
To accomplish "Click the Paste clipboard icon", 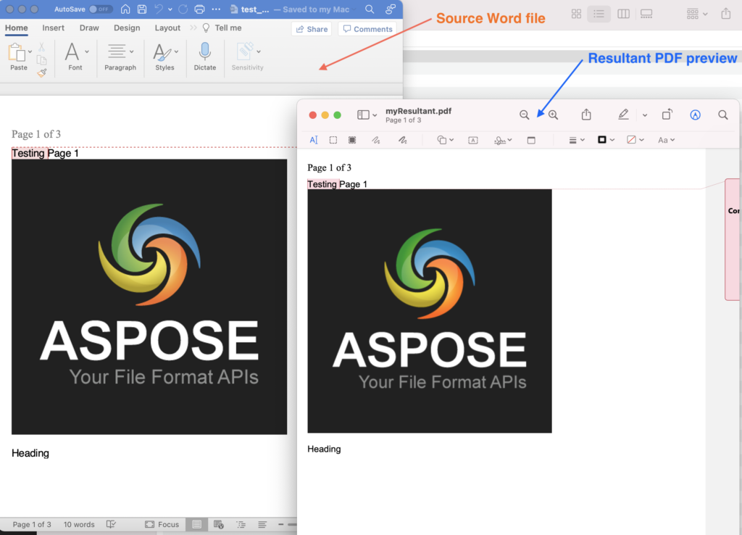I will click(x=17, y=52).
